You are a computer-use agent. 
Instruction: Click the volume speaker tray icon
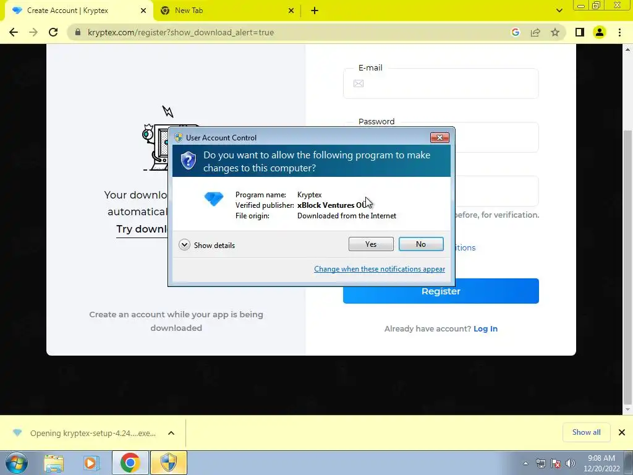(x=571, y=463)
